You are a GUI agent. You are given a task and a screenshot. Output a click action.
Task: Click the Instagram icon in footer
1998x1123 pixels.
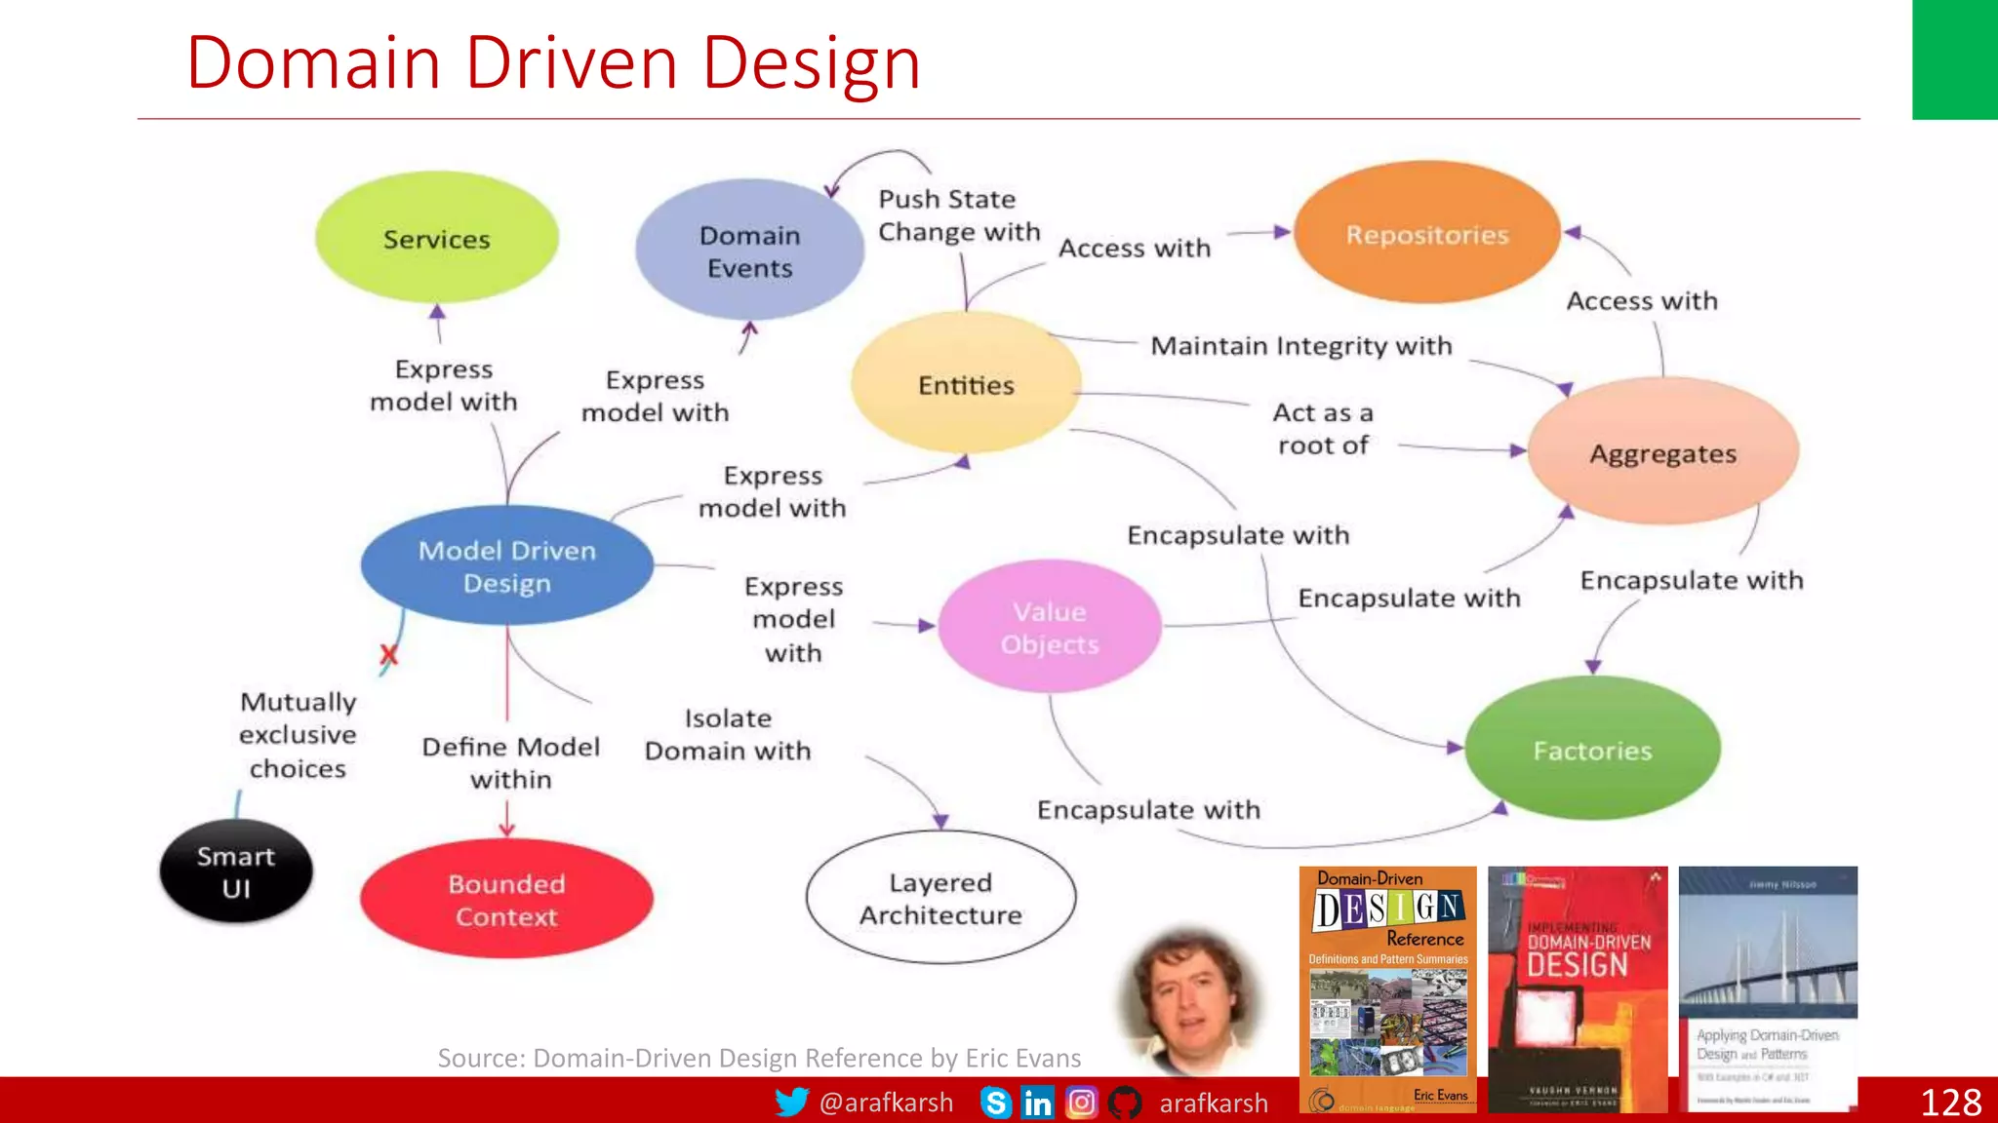pos(1081,1103)
